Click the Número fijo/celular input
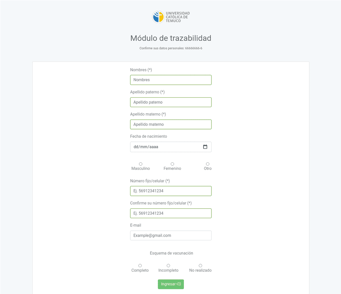 [171, 191]
